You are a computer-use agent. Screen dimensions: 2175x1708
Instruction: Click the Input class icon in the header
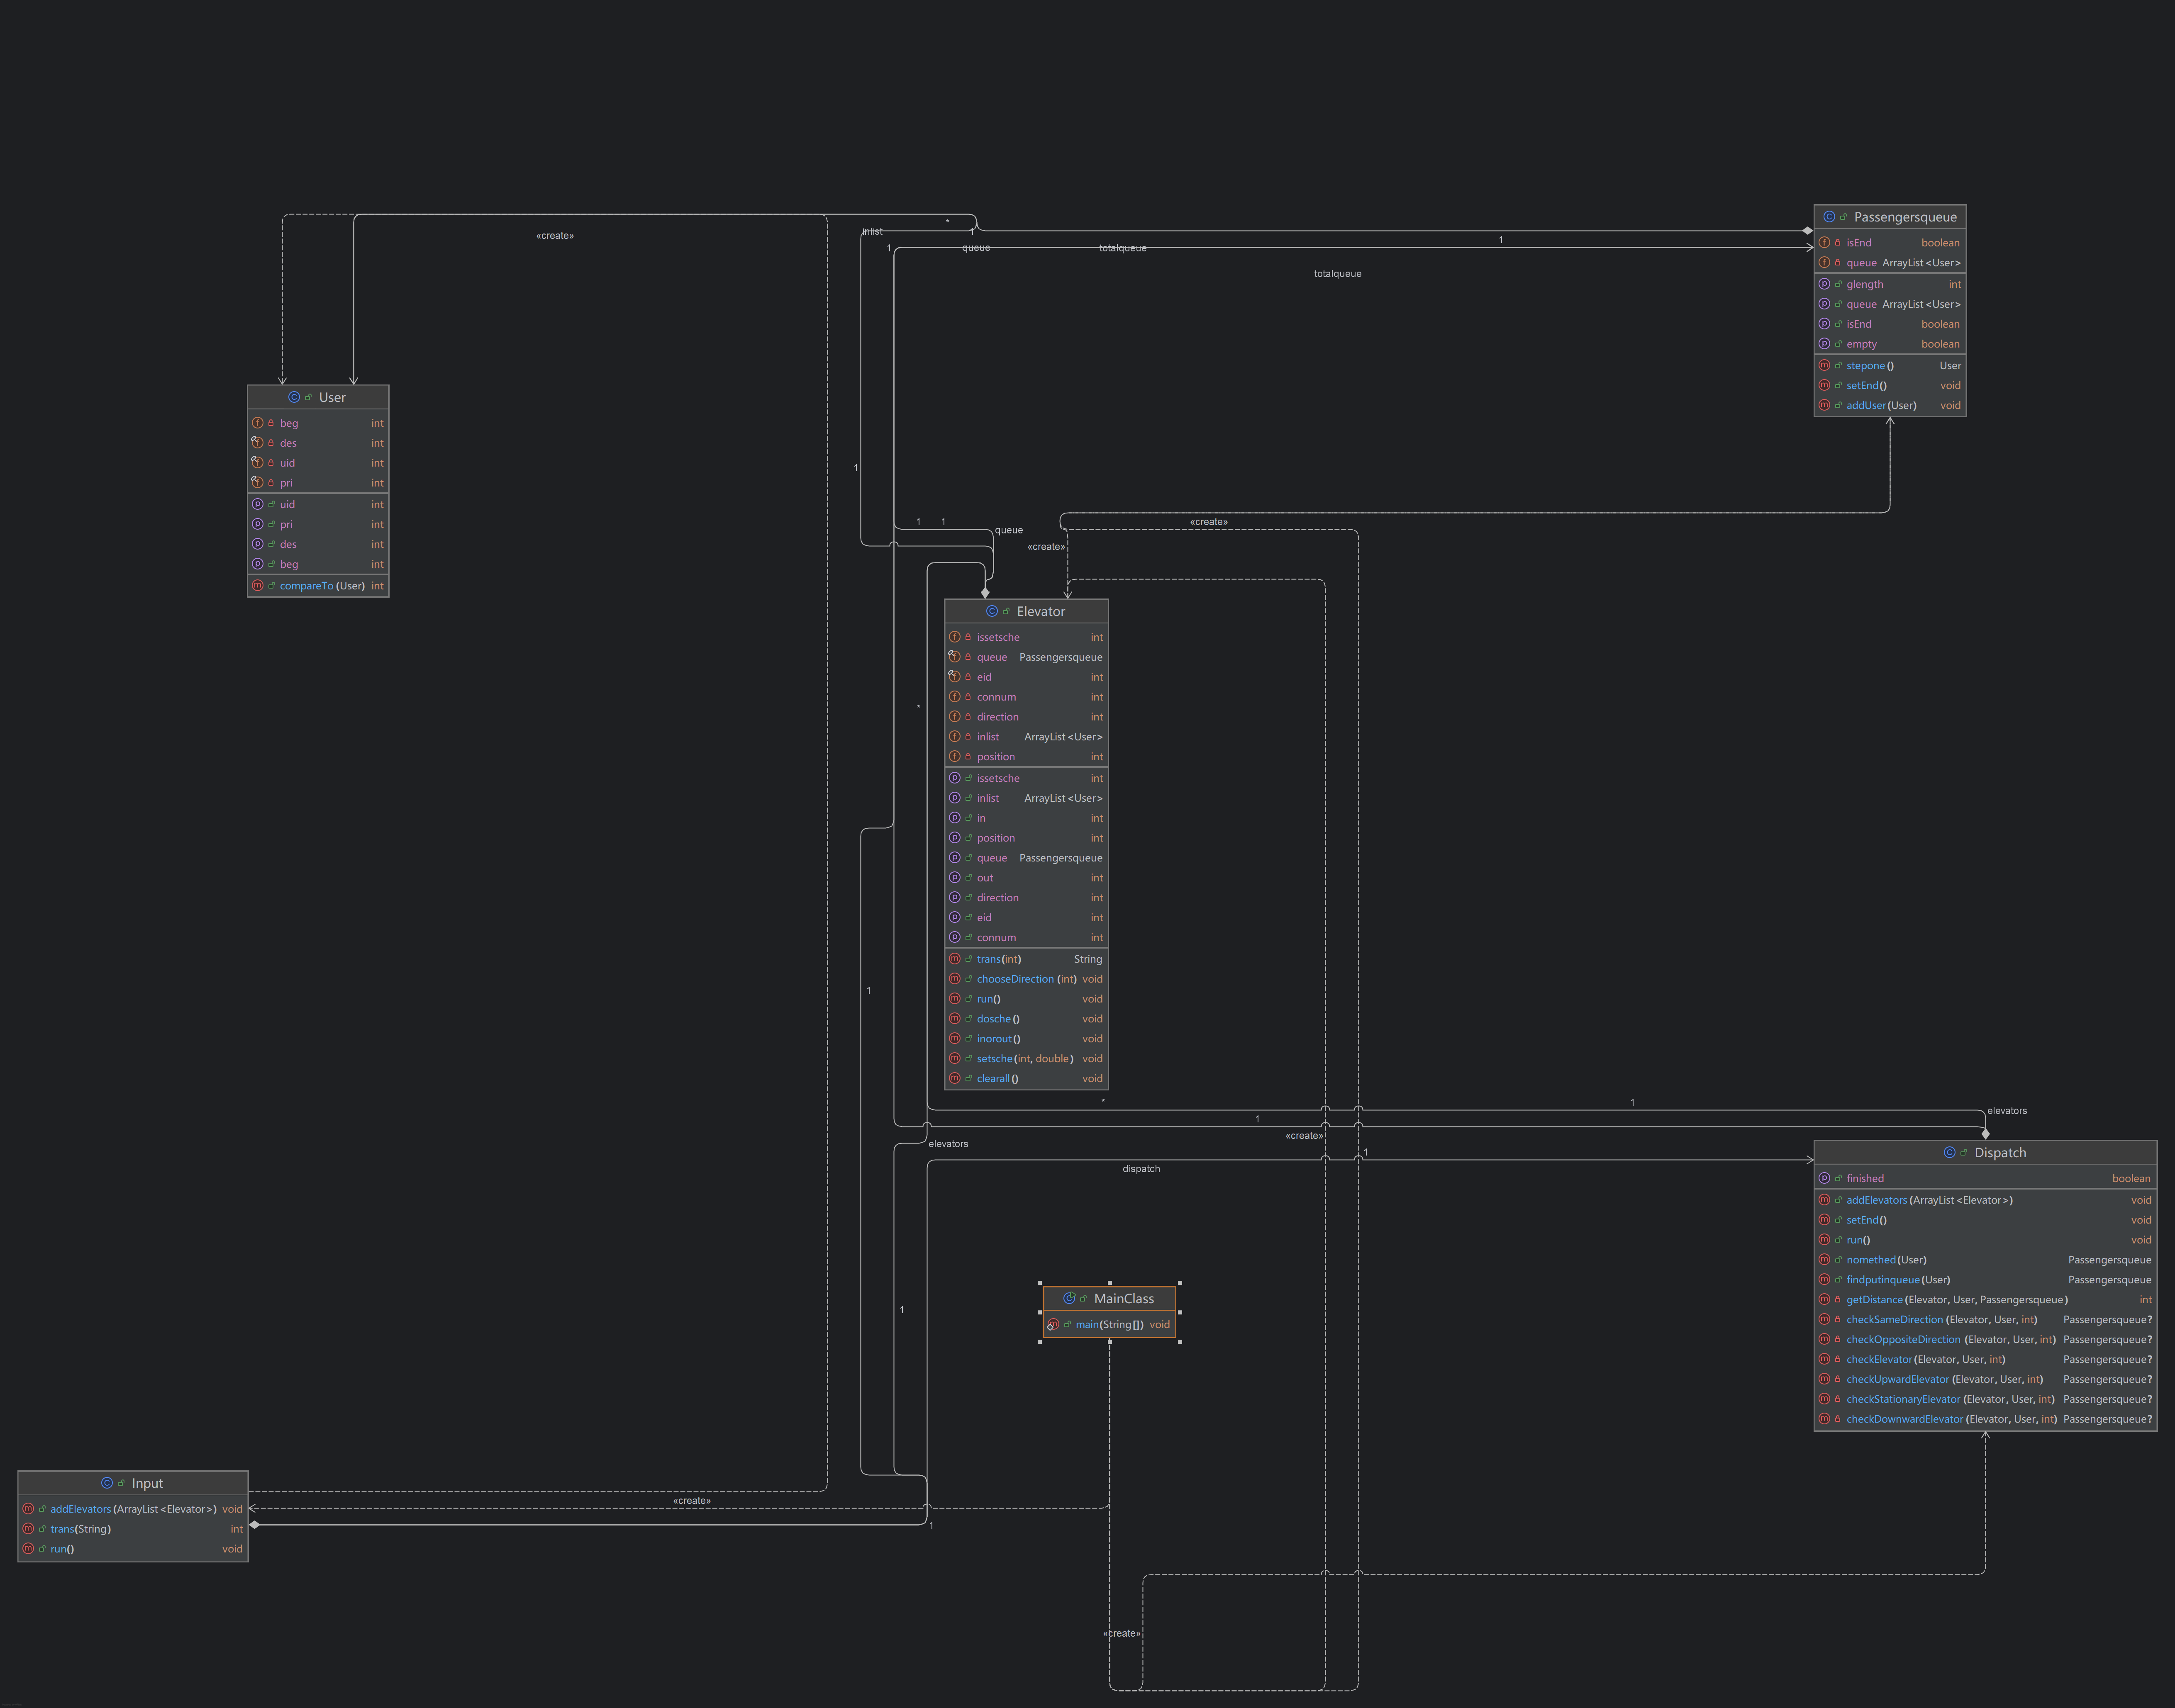point(107,1483)
